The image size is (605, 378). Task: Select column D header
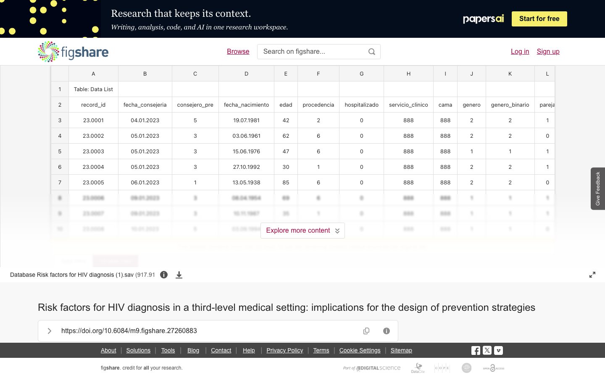(x=246, y=74)
